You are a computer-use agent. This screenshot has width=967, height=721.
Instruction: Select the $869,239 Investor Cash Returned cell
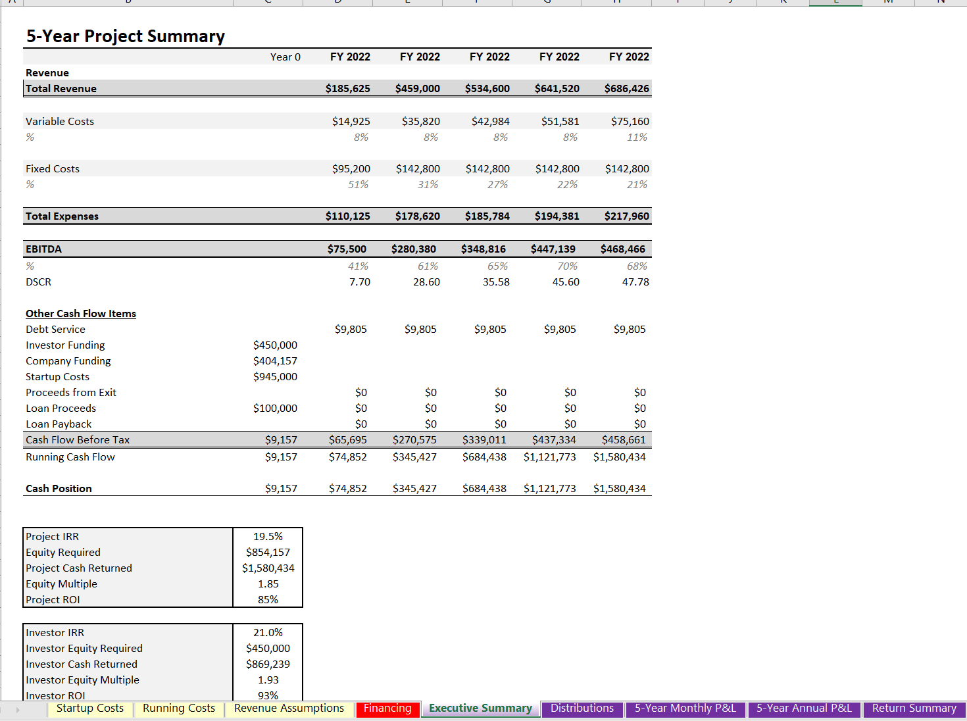[x=268, y=664]
